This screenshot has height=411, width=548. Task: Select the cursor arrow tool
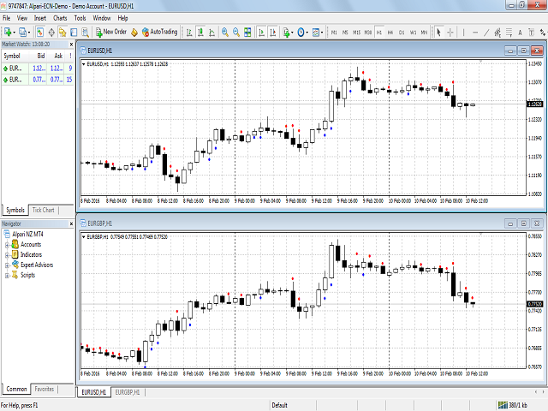438,33
